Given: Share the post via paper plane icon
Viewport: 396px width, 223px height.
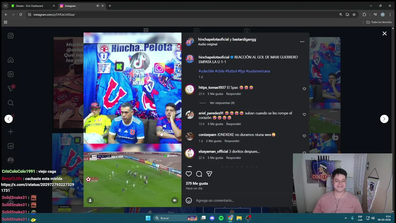Looking at the screenshot, I should [x=209, y=174].
